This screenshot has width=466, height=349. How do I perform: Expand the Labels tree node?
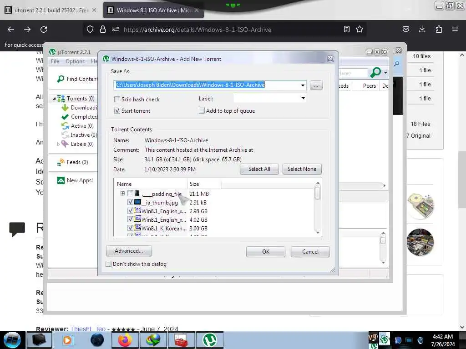coord(58,144)
